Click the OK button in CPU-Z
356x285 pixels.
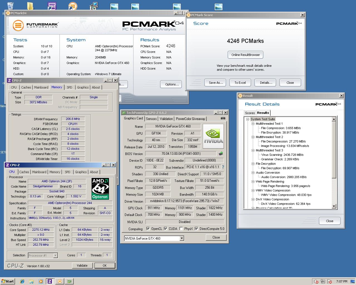click(x=105, y=266)
